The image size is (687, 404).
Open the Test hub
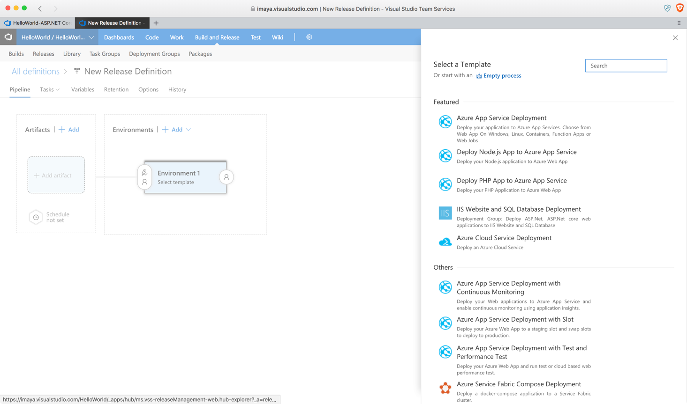256,37
